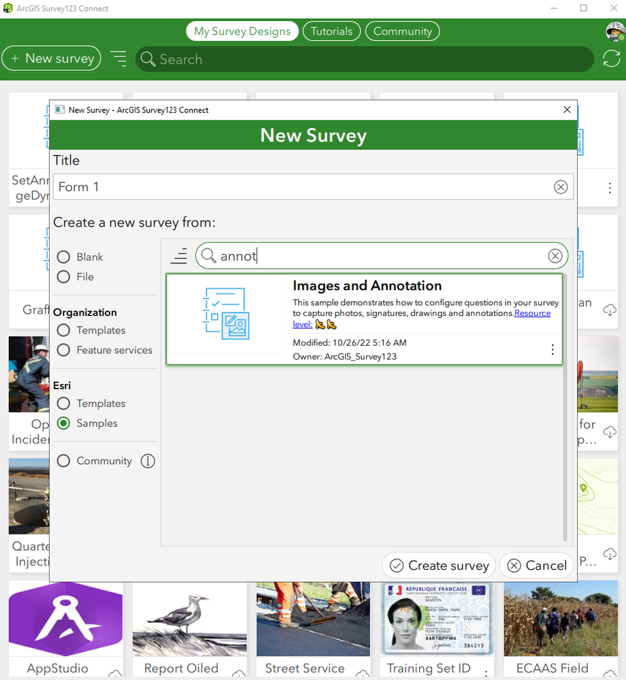Open options menu on top-right survey card
This screenshot has height=680, width=626.
(610, 188)
